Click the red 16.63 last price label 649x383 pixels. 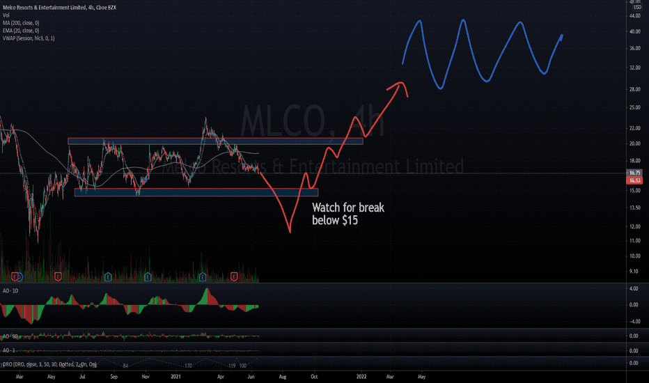635,180
